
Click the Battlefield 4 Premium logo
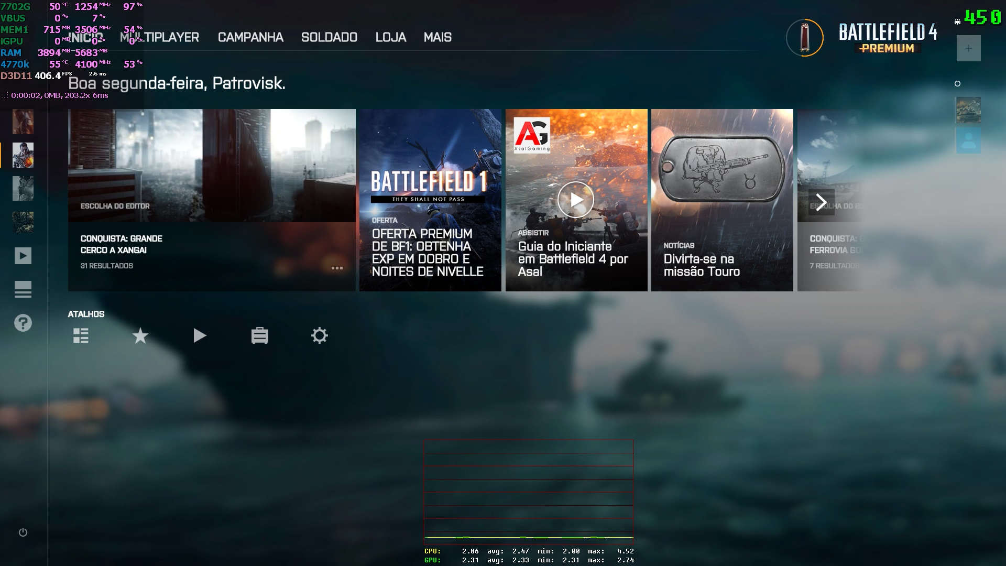pos(888,38)
